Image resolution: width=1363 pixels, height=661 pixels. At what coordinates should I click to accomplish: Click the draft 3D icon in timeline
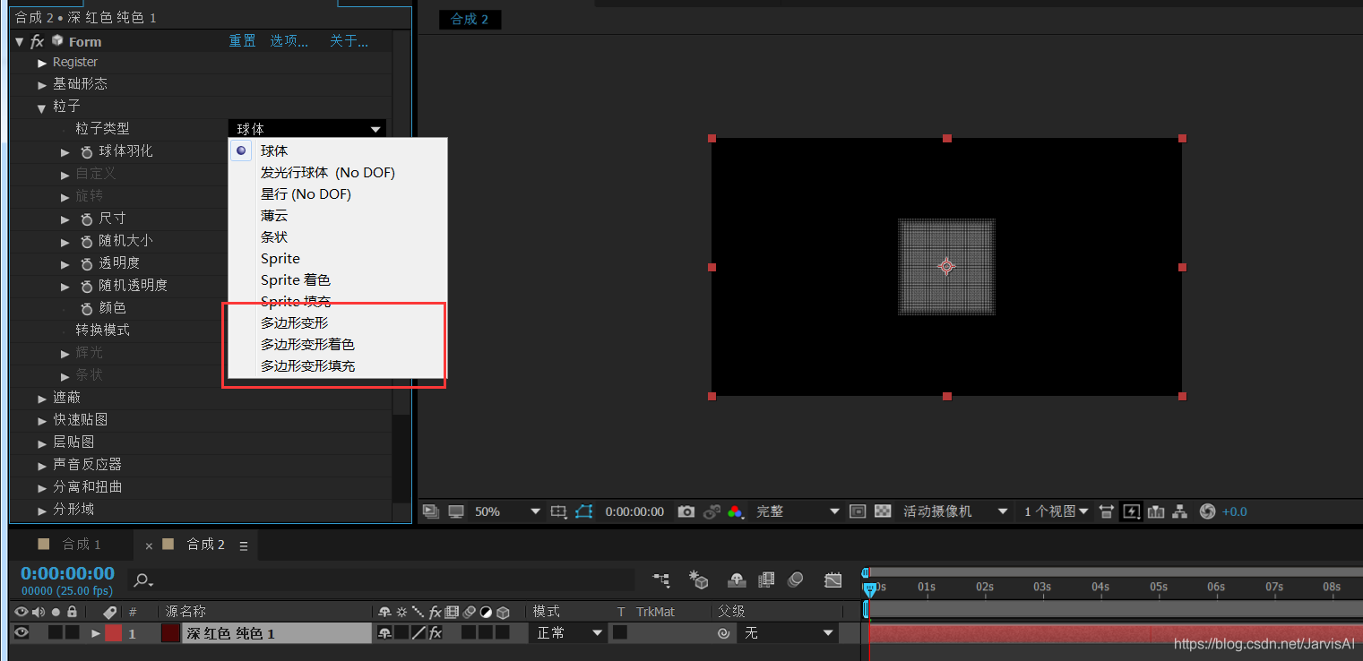(x=699, y=580)
